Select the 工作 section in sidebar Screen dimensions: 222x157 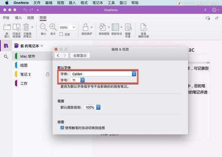point(33,83)
